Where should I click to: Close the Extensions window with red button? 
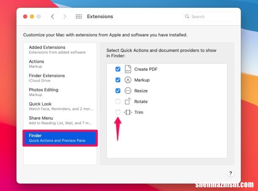pyautogui.click(x=25, y=17)
